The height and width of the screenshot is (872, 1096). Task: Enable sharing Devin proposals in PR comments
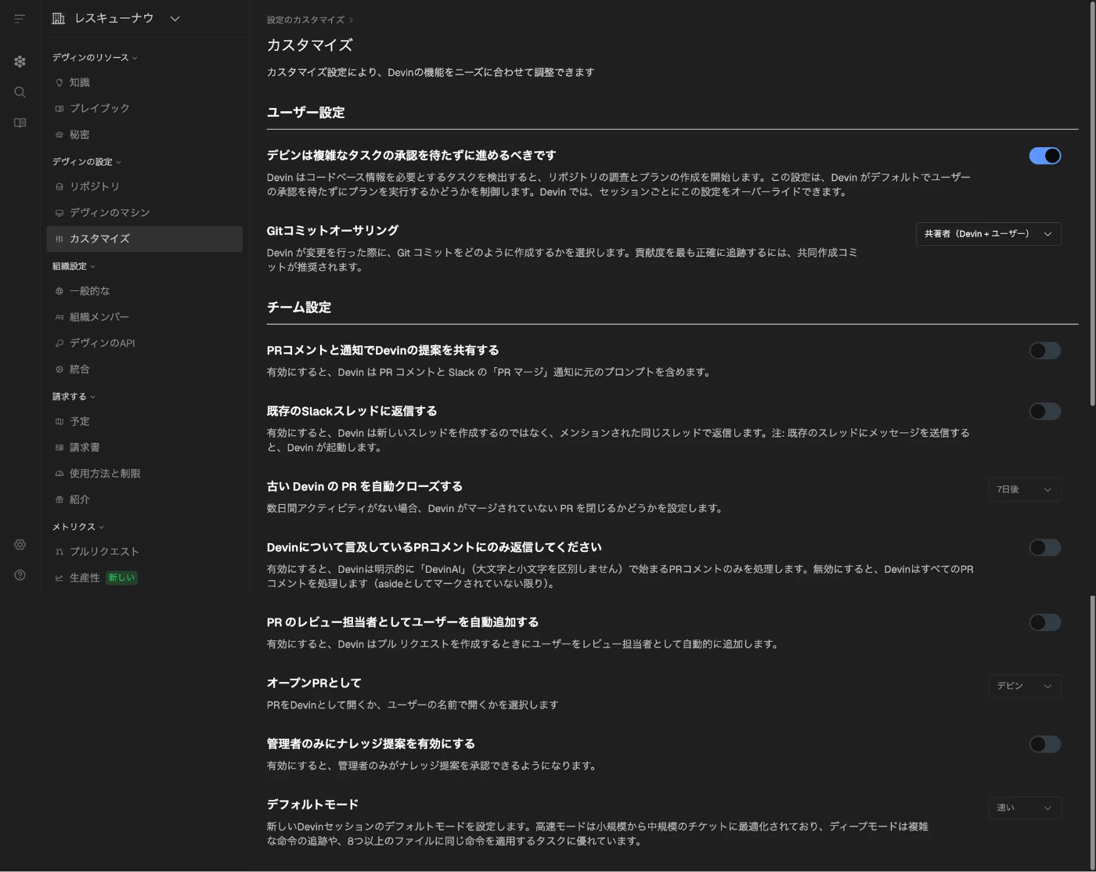(1045, 351)
